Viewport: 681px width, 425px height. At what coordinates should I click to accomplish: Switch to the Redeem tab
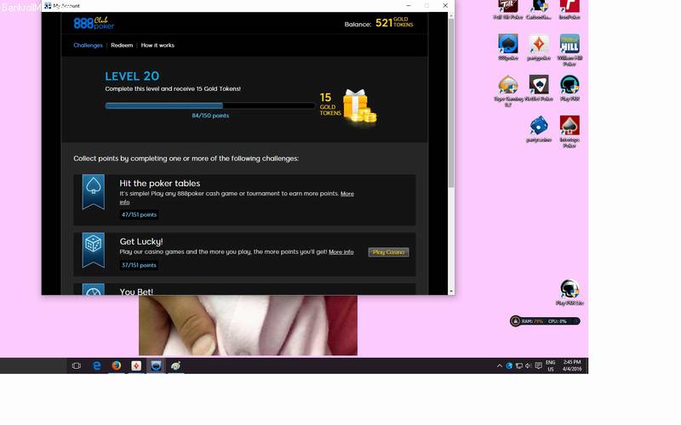(122, 45)
